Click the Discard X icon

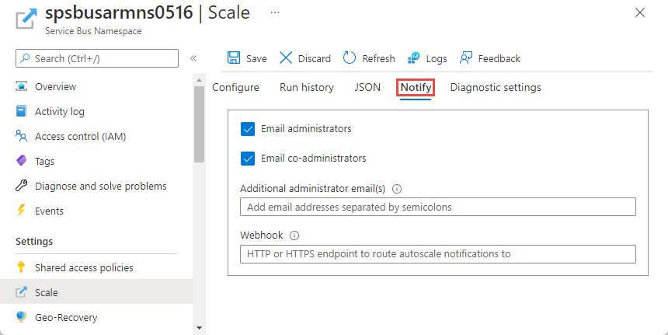pos(286,58)
